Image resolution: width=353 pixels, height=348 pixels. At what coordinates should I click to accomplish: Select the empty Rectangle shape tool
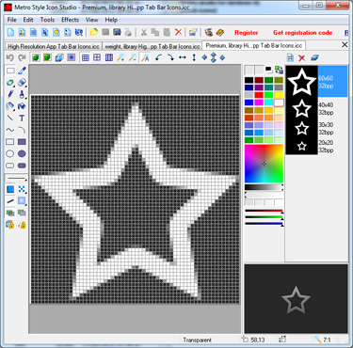click(x=10, y=142)
